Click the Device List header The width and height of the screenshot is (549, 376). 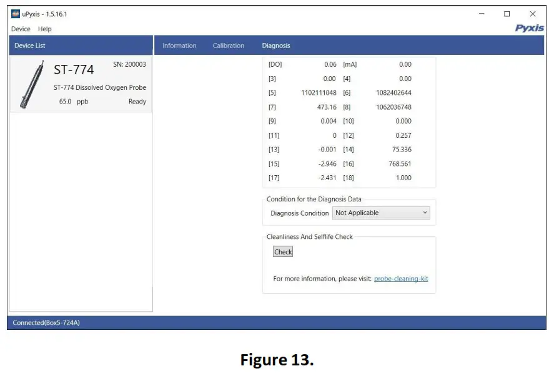pos(30,46)
